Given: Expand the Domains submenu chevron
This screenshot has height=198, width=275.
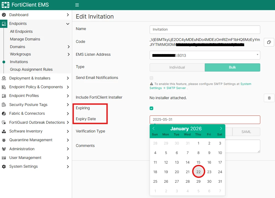Looking at the screenshot, I should (69, 47).
